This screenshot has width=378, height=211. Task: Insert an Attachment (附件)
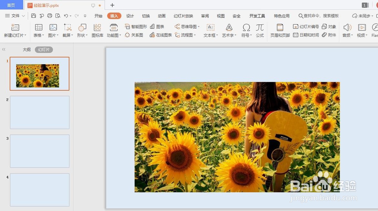tap(329, 35)
